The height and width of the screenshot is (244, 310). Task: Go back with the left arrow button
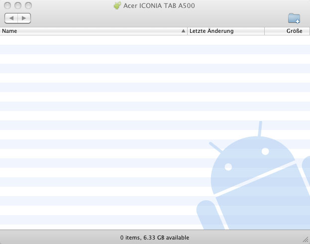pyautogui.click(x=11, y=18)
